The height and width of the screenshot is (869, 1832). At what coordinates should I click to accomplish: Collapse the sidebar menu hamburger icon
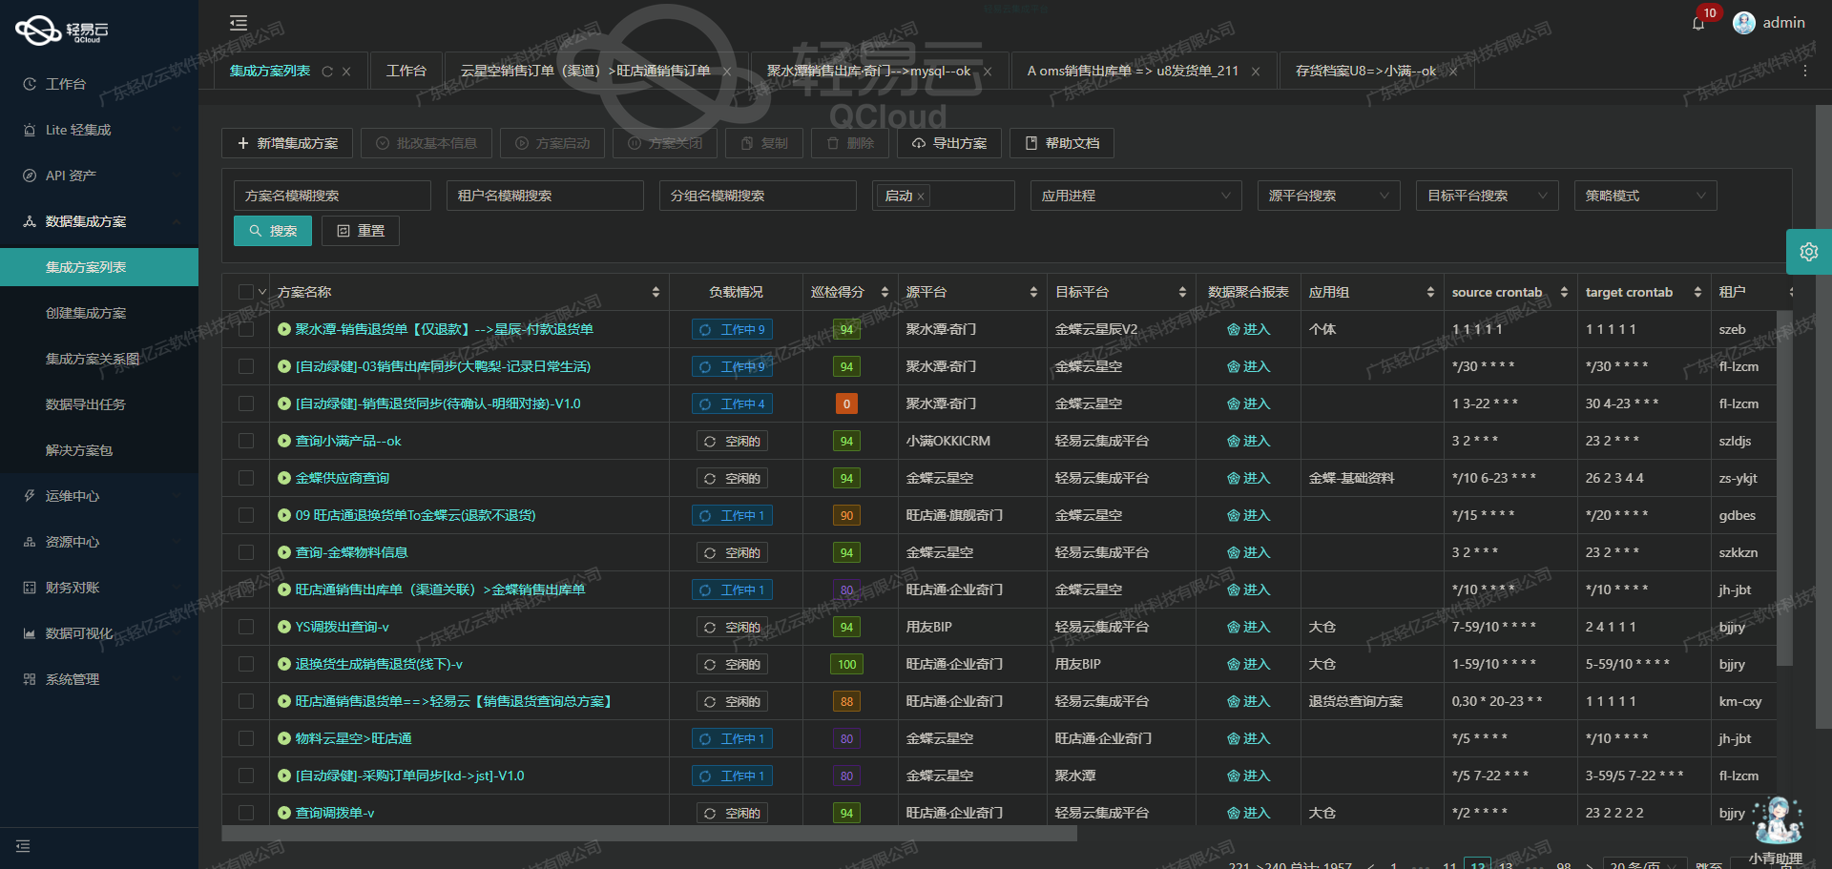(239, 23)
